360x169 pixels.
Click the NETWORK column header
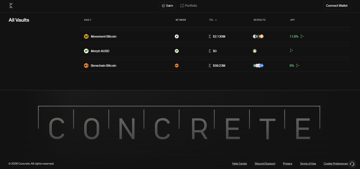click(x=181, y=20)
